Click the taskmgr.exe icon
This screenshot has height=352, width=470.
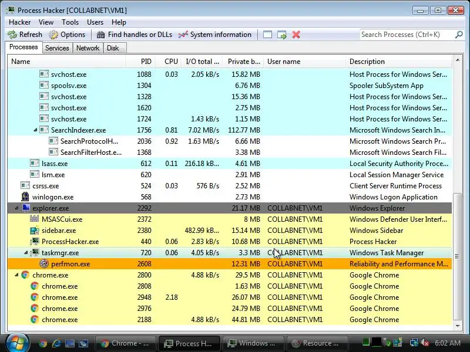35,253
